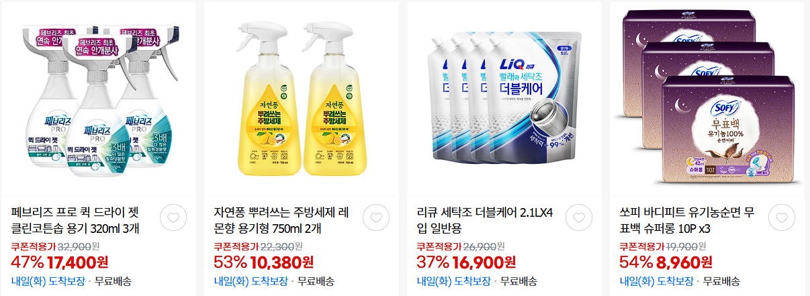Image resolution: width=810 pixels, height=296 pixels.
Task: Open 쏘피 바디피트 유기농순면 product title
Action: pos(686,221)
